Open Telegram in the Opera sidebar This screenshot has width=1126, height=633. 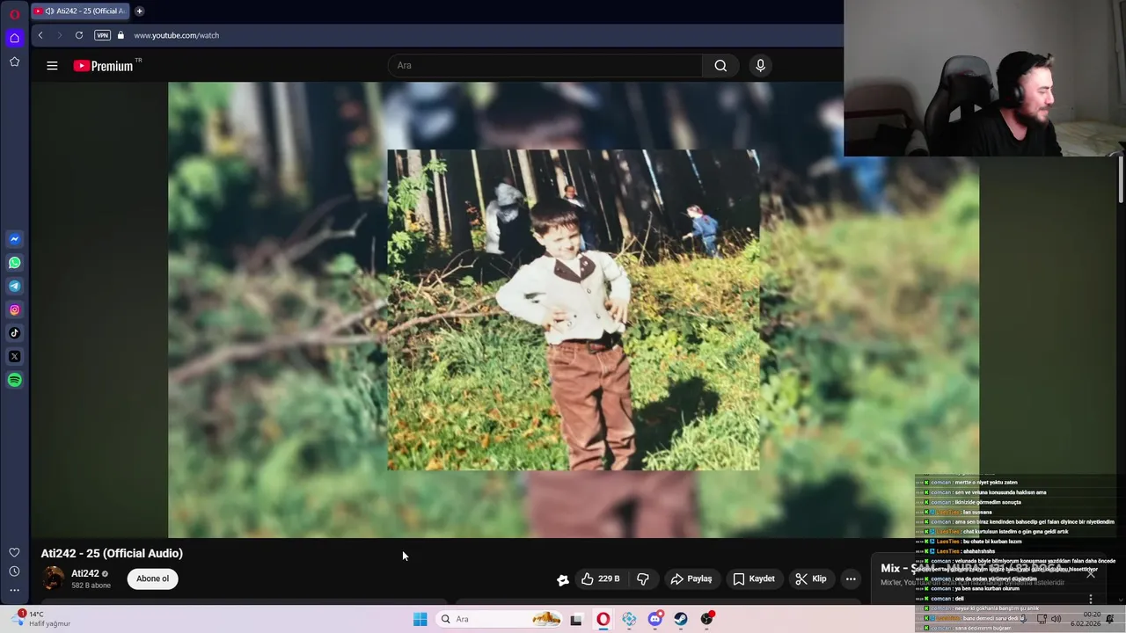pyautogui.click(x=14, y=286)
